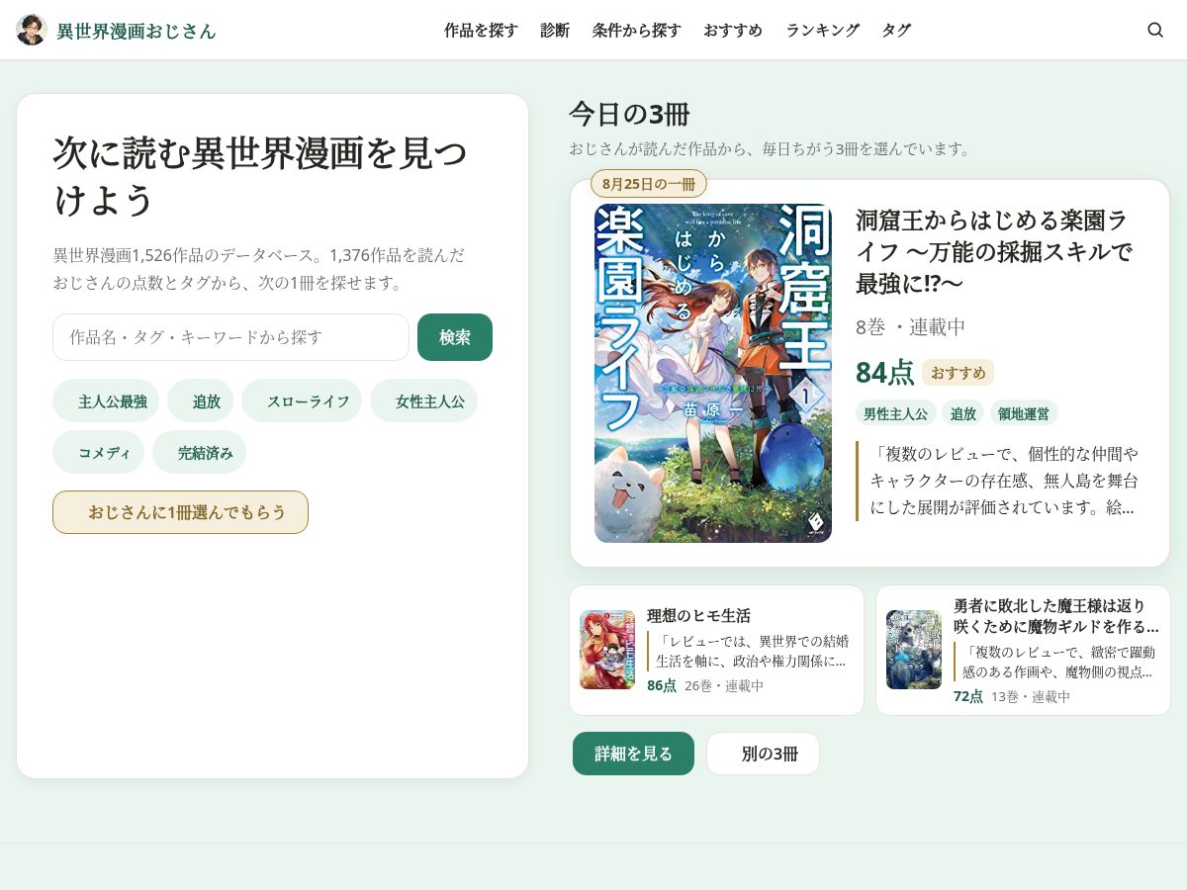Open the タグ menu item
This screenshot has height=890, width=1187.
[896, 30]
